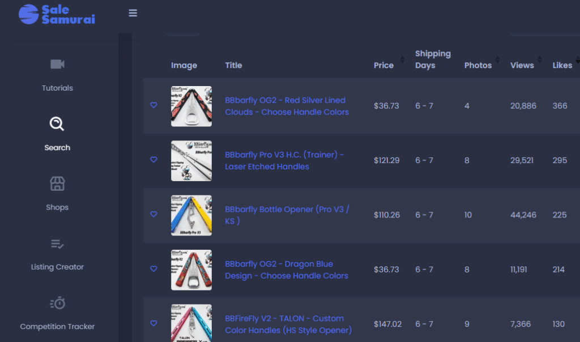This screenshot has width=580, height=342.
Task: Open the Listing Creator label
Action: [x=57, y=267]
